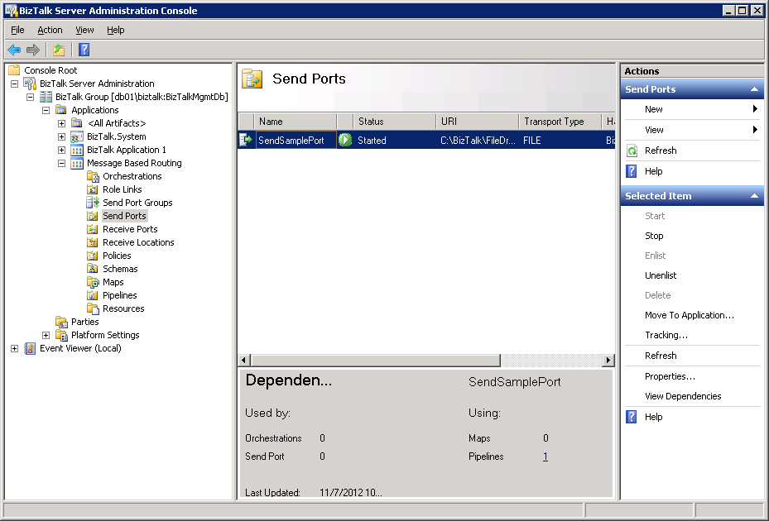Open Tracking settings action
Image resolution: width=769 pixels, height=521 pixels.
coord(666,335)
